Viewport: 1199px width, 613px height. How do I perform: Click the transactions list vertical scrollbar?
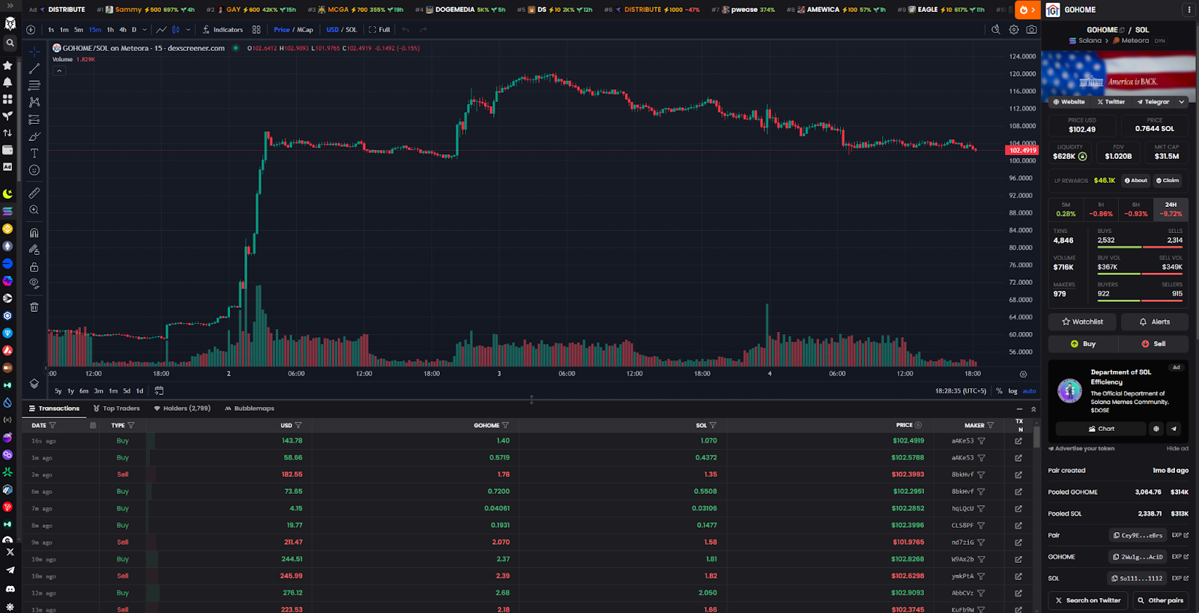[1036, 438]
